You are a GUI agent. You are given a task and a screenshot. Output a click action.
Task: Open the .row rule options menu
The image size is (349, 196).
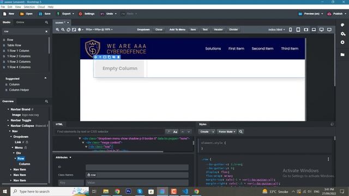pyautogui.click(x=328, y=159)
